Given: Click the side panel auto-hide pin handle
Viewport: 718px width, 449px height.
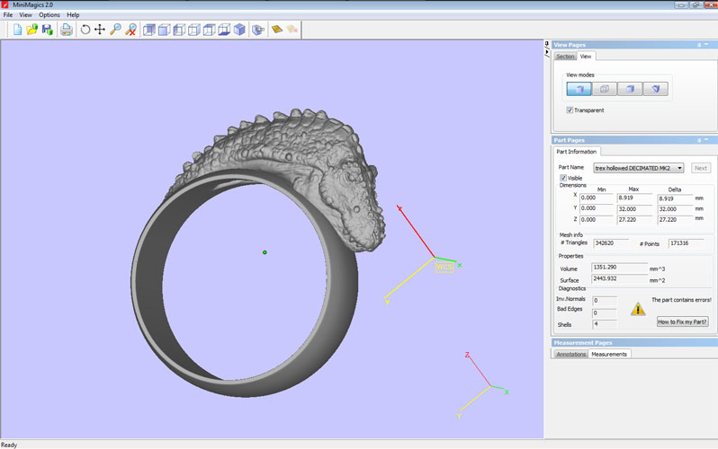Looking at the screenshot, I should pyautogui.click(x=547, y=44).
